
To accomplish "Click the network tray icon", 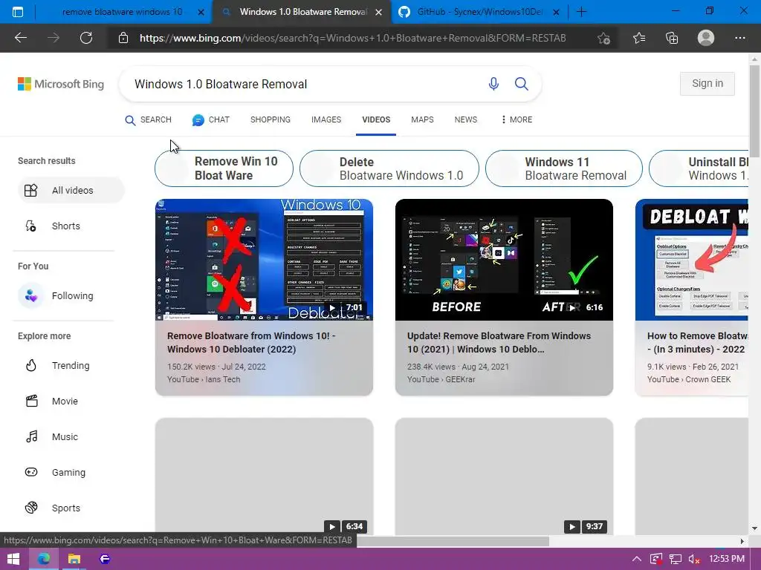I will point(675,560).
